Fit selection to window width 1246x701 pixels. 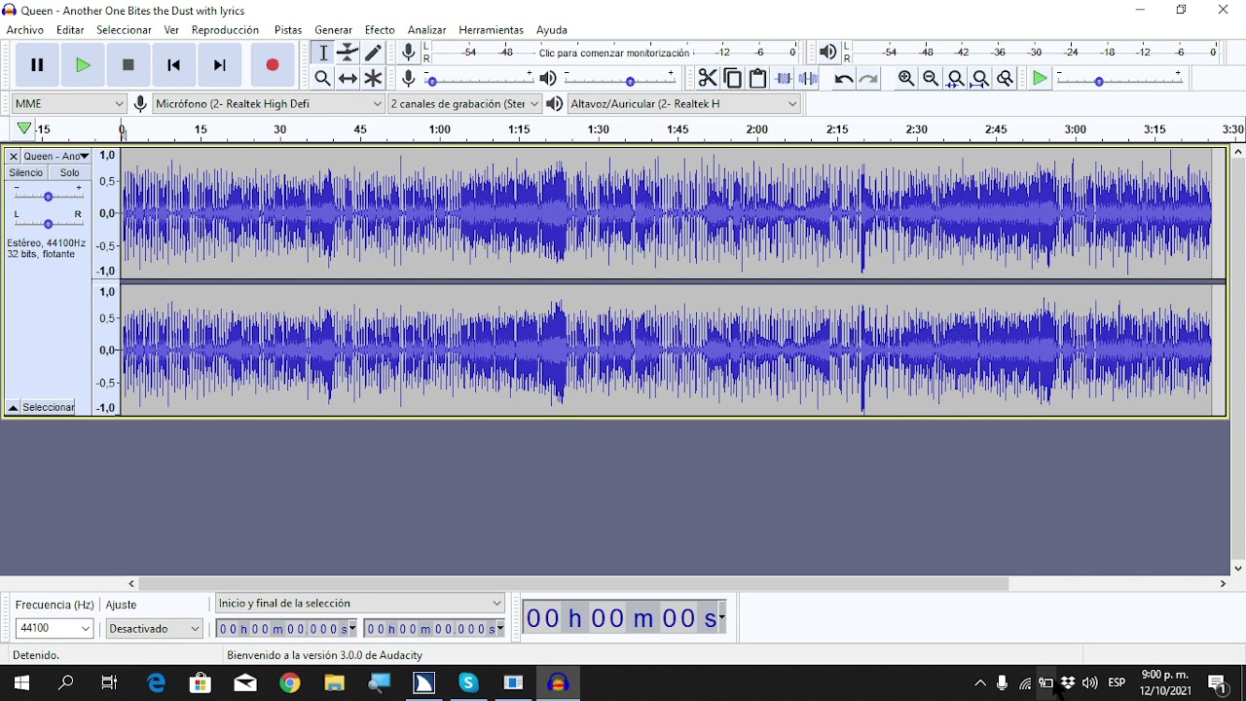point(956,78)
